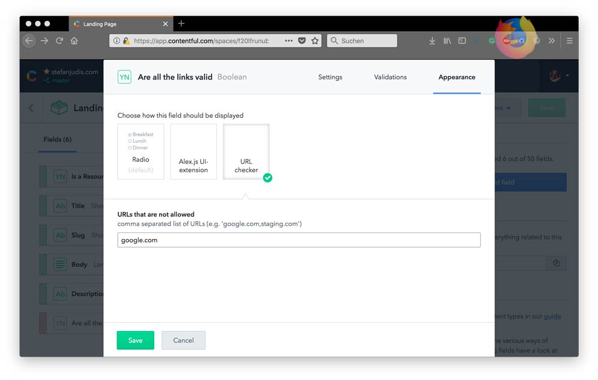Close the Landing Page browser tab

click(165, 24)
